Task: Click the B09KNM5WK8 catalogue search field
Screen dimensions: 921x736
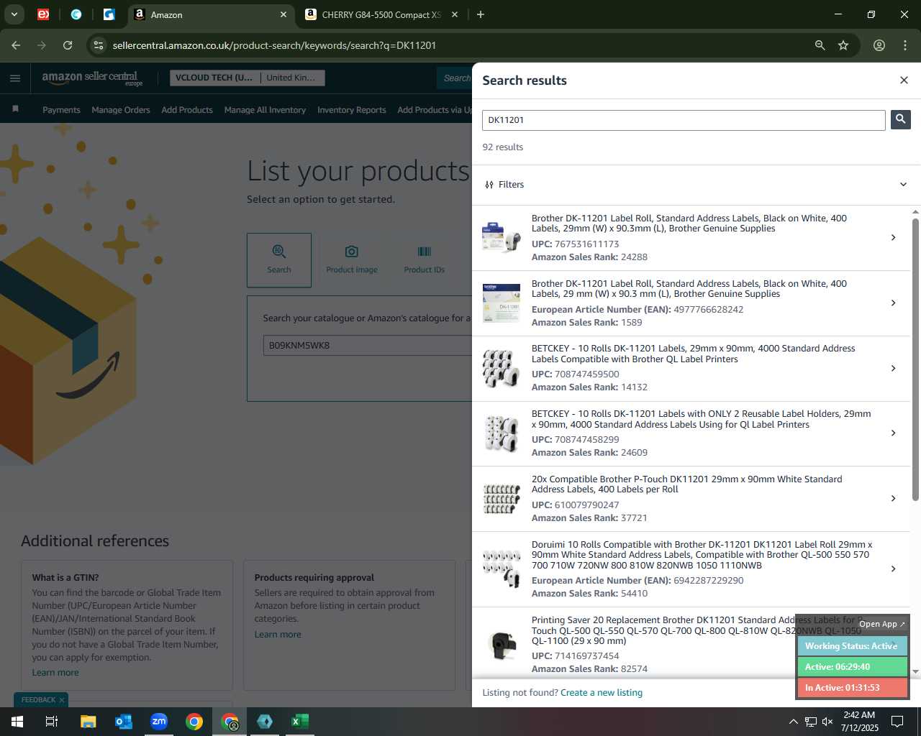Action: point(368,345)
